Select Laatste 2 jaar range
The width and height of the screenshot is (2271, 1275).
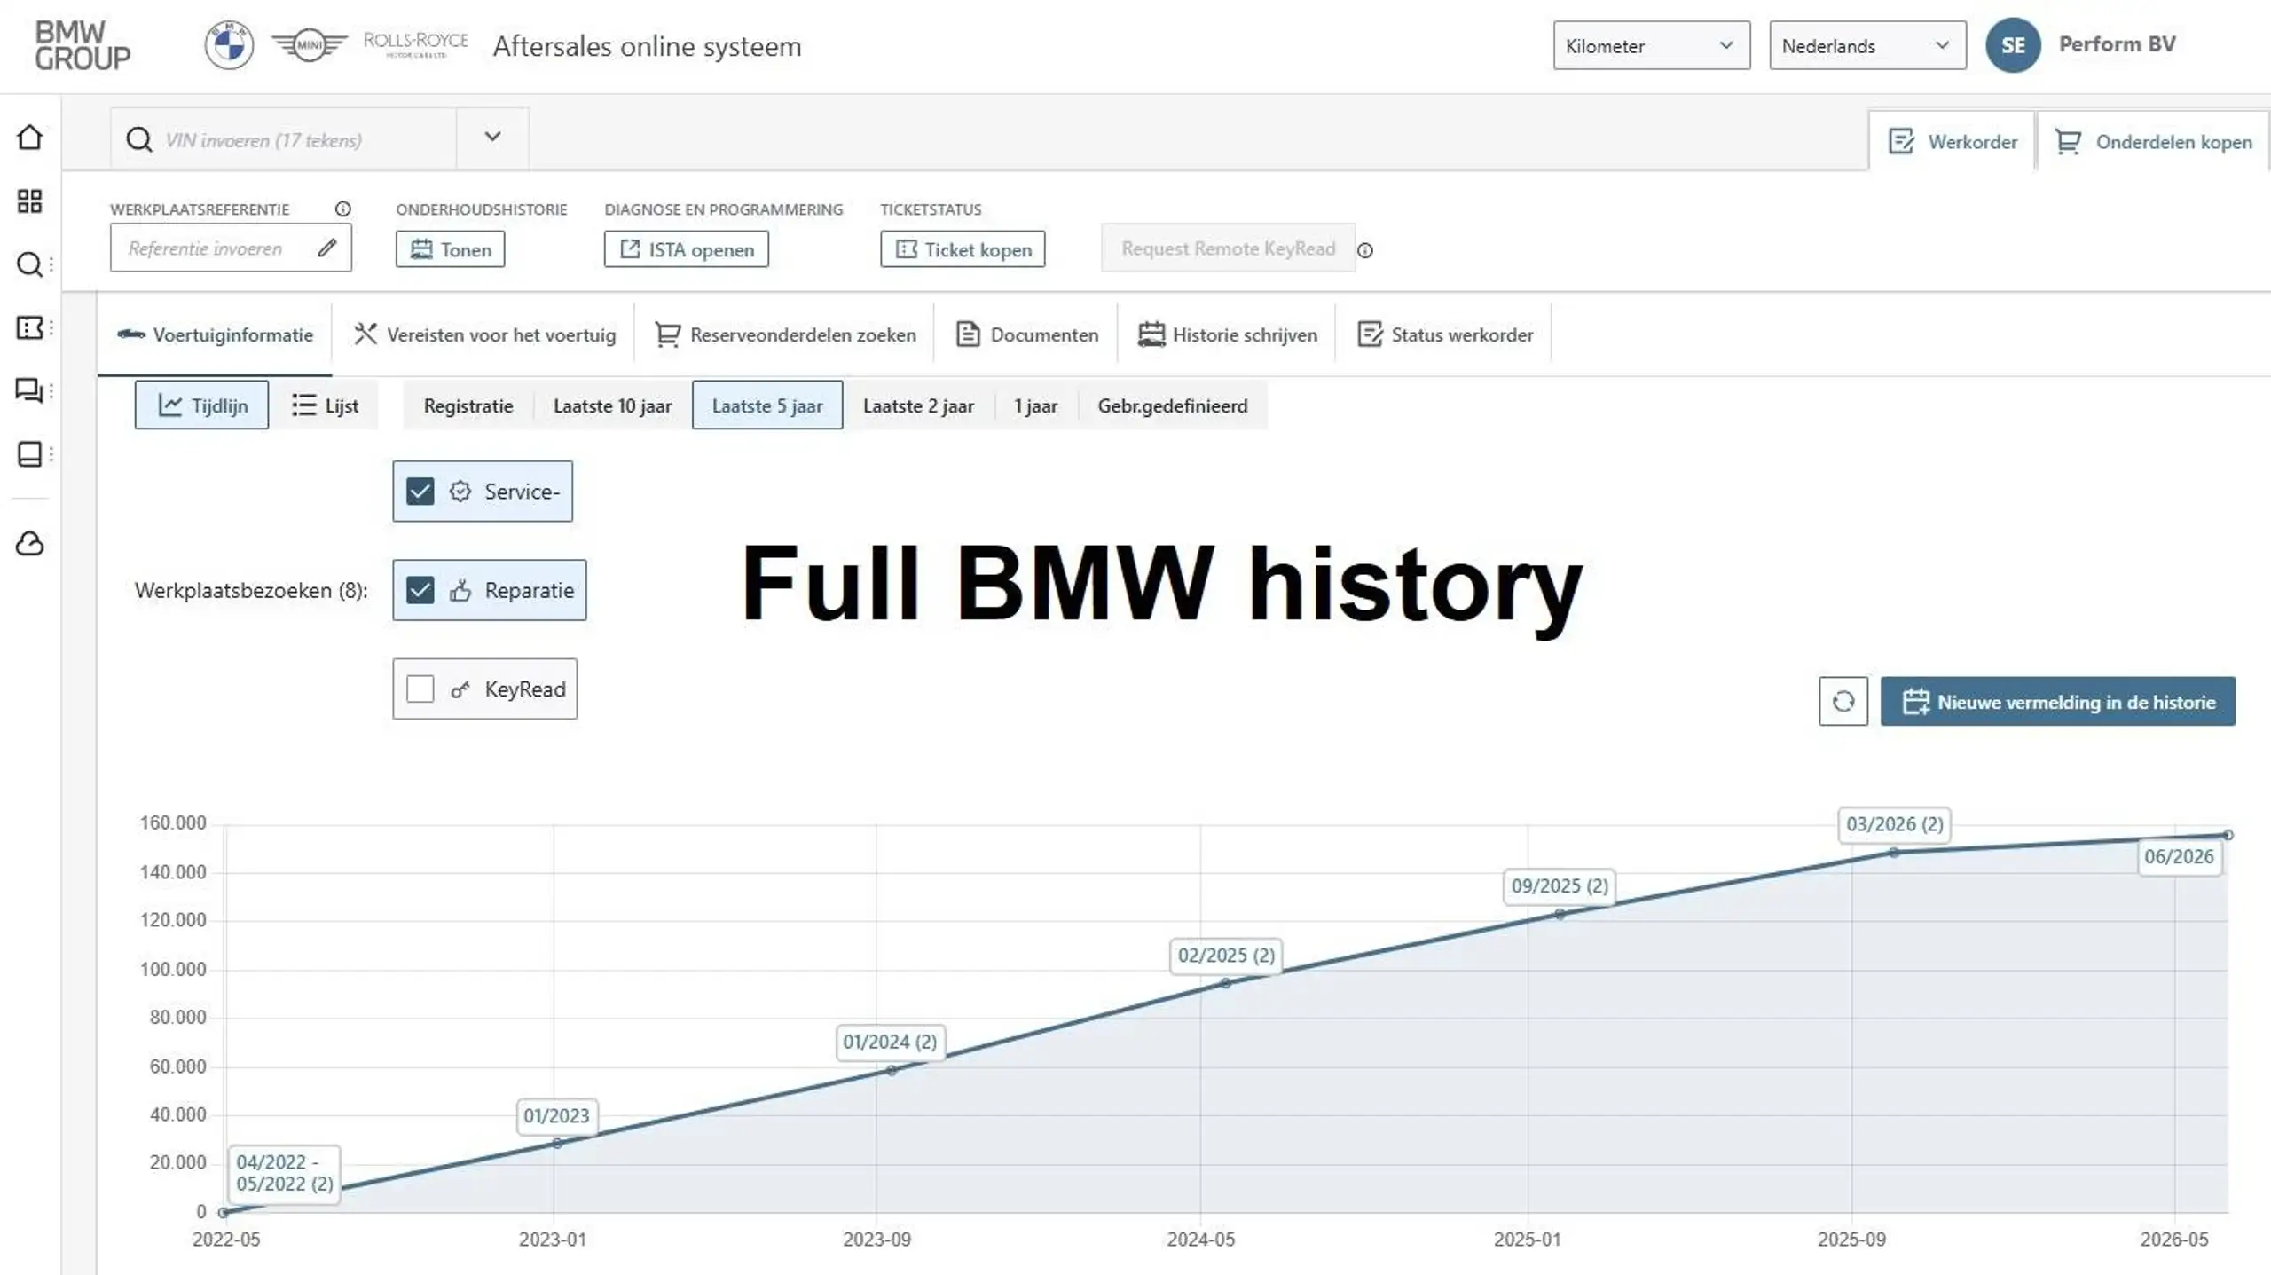[x=918, y=405]
